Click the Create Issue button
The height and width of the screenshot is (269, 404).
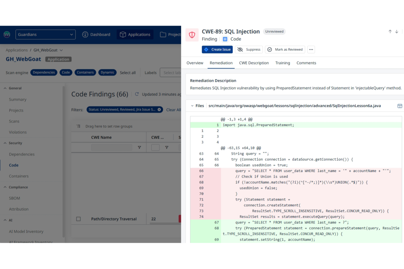pyautogui.click(x=217, y=49)
